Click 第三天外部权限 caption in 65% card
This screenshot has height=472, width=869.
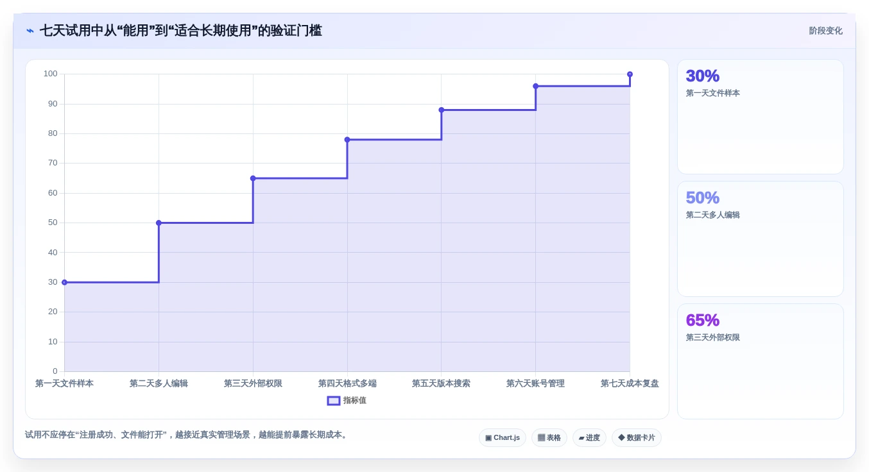click(713, 337)
